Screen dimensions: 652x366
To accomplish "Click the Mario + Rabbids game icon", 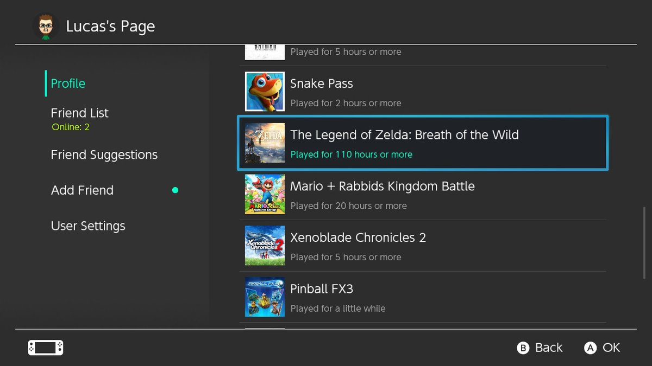I will point(265,194).
